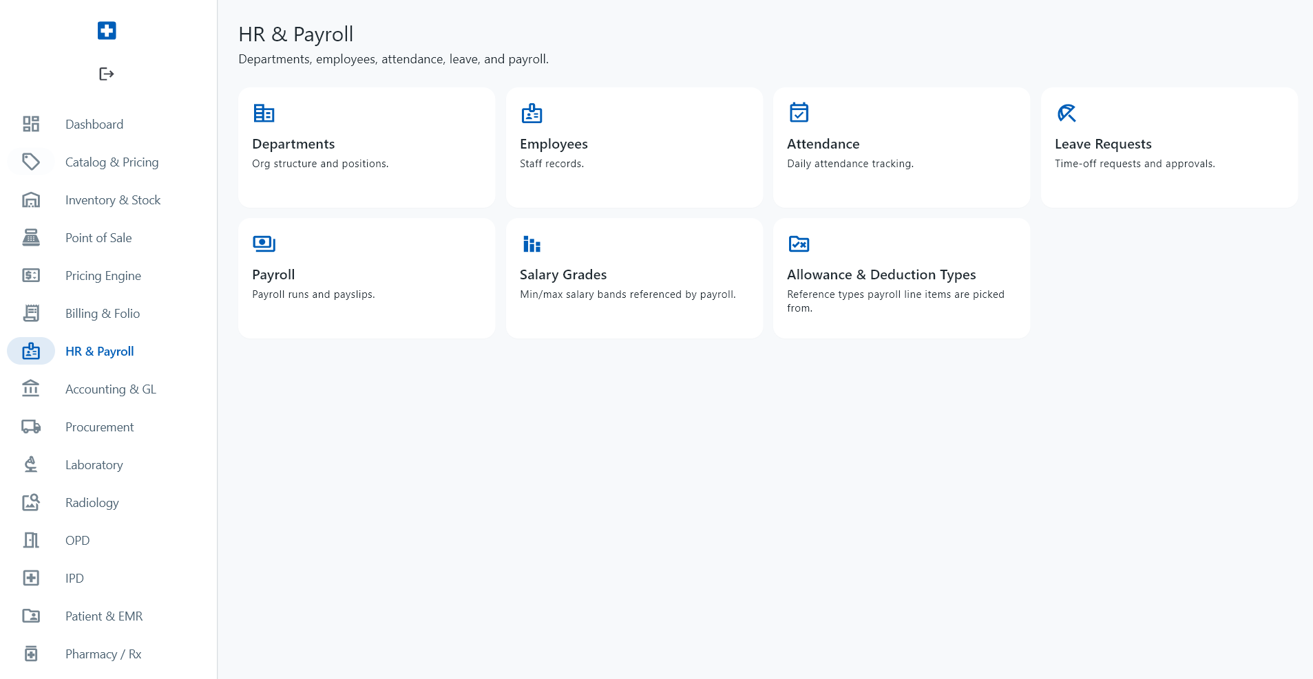Open Allowance & Deduction Types card title

point(881,274)
